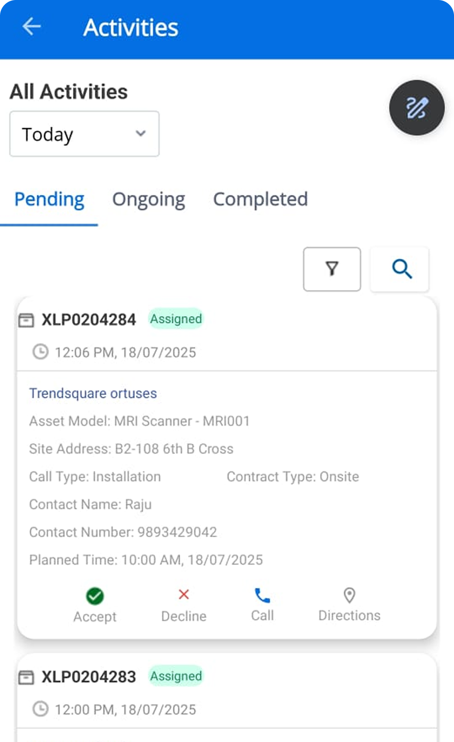454x742 pixels.
Task: Decline the ticket using red X icon
Action: (x=184, y=594)
